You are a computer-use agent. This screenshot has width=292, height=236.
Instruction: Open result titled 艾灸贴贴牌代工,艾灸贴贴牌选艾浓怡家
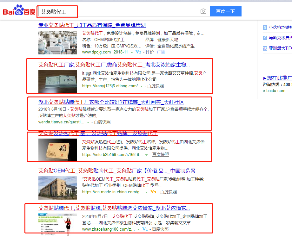point(114,208)
